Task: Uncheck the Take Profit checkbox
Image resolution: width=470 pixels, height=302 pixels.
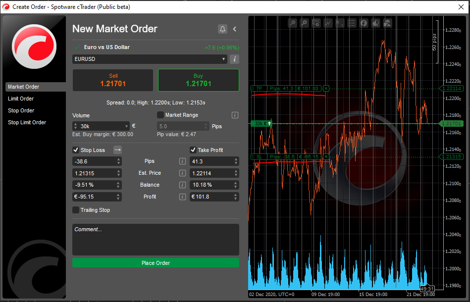Action: (x=193, y=150)
